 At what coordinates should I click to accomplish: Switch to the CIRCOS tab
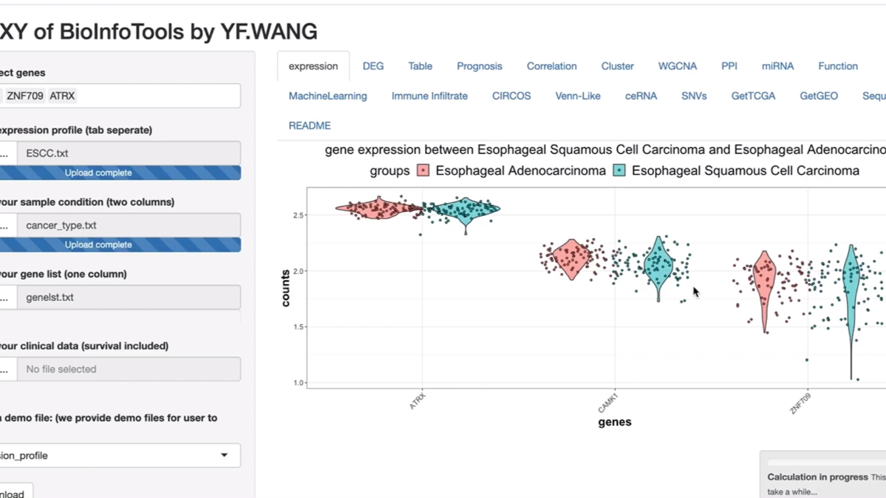tap(511, 96)
